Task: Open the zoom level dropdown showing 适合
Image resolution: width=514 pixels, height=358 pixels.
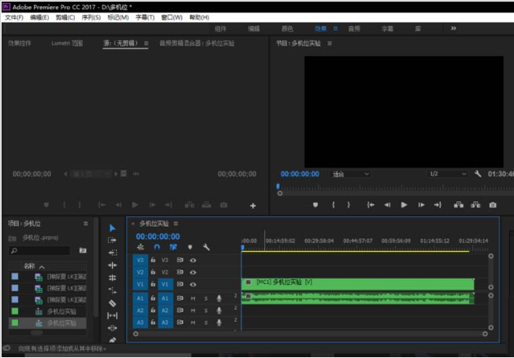Action: [350, 174]
